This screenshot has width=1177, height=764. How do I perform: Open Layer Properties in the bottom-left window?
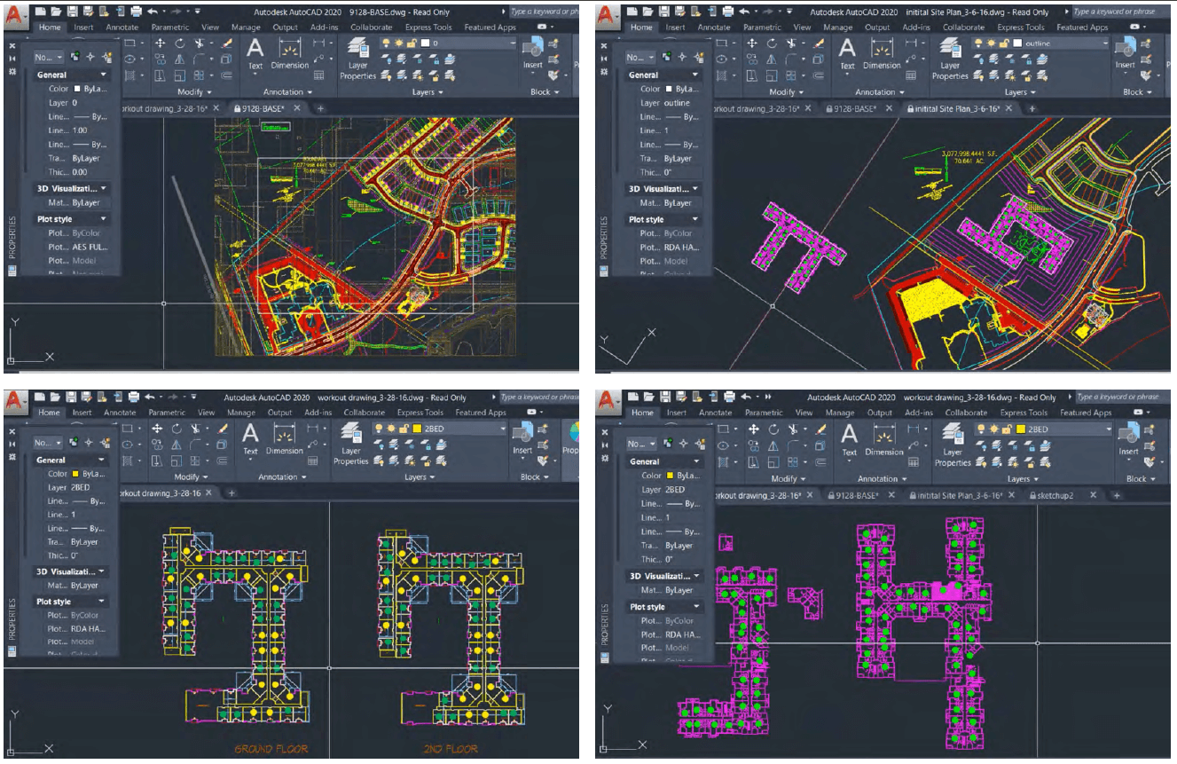tap(351, 444)
